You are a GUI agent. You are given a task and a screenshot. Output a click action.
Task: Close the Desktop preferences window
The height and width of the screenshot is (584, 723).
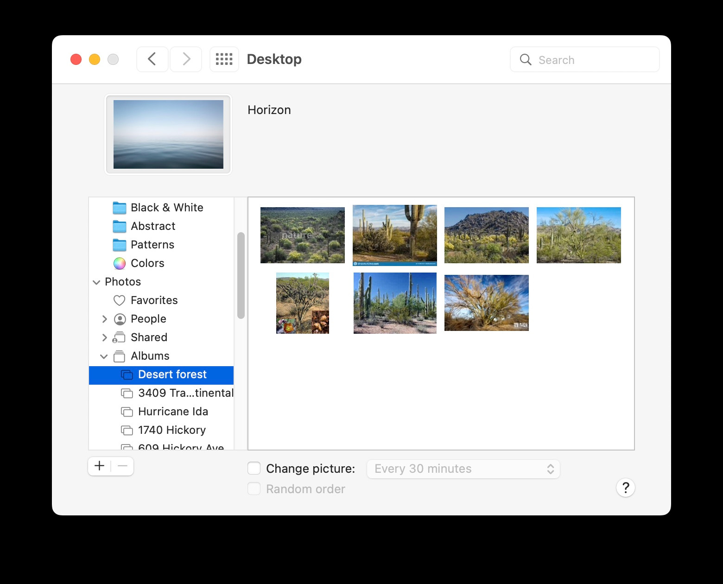[76, 59]
